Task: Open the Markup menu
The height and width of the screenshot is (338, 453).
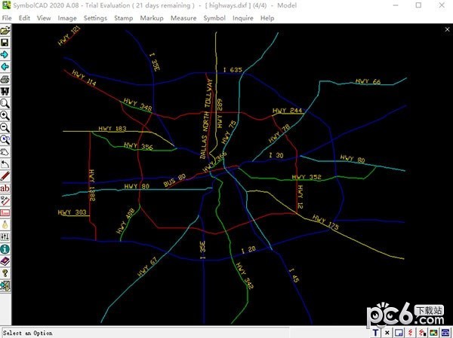Action: click(x=152, y=17)
